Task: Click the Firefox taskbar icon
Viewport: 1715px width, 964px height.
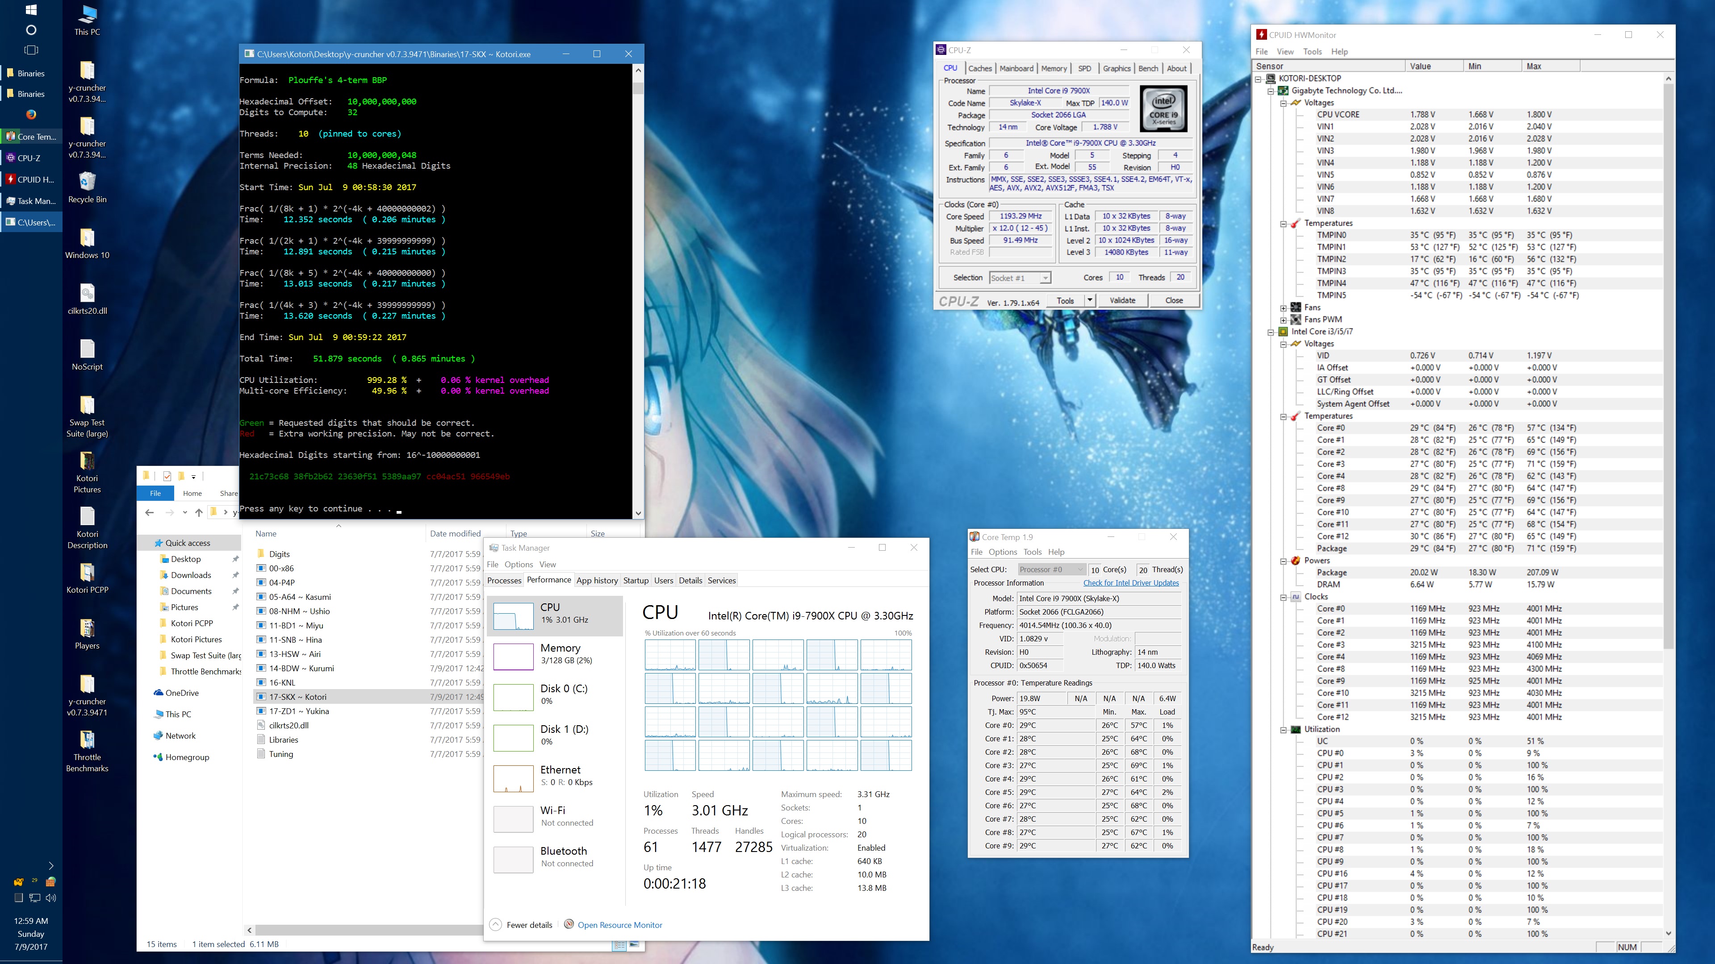Action: pos(31,114)
